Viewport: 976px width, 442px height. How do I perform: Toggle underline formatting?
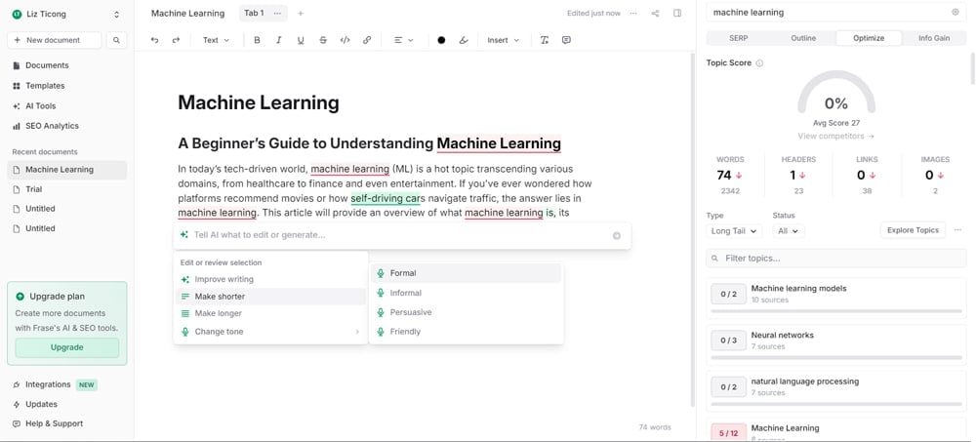pyautogui.click(x=301, y=40)
